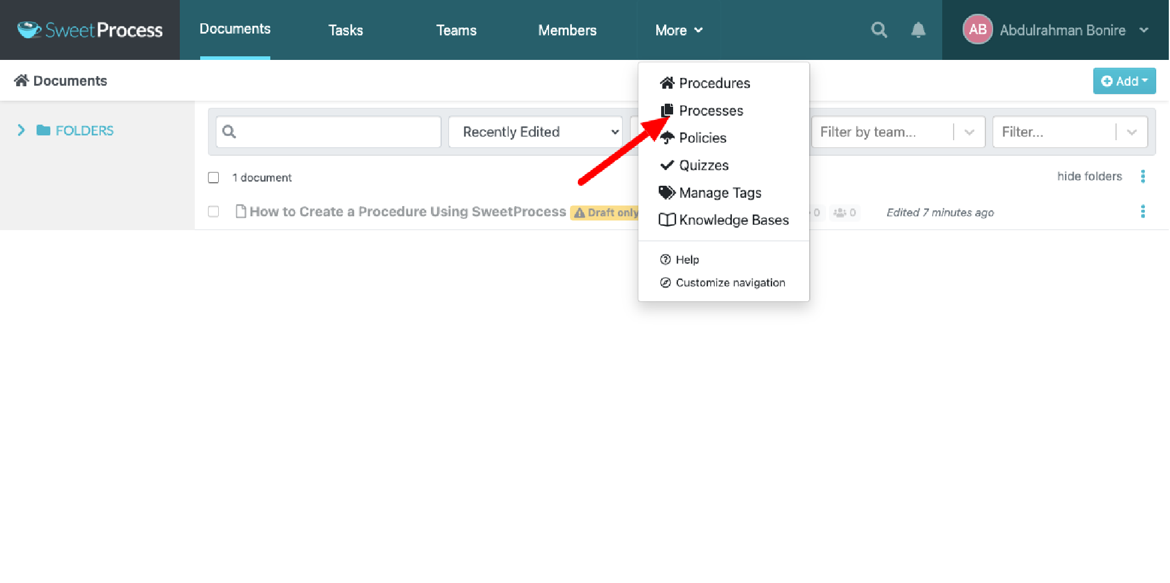Click the '1 document' count text
Viewport: 1170px width, 583px height.
[x=262, y=177]
